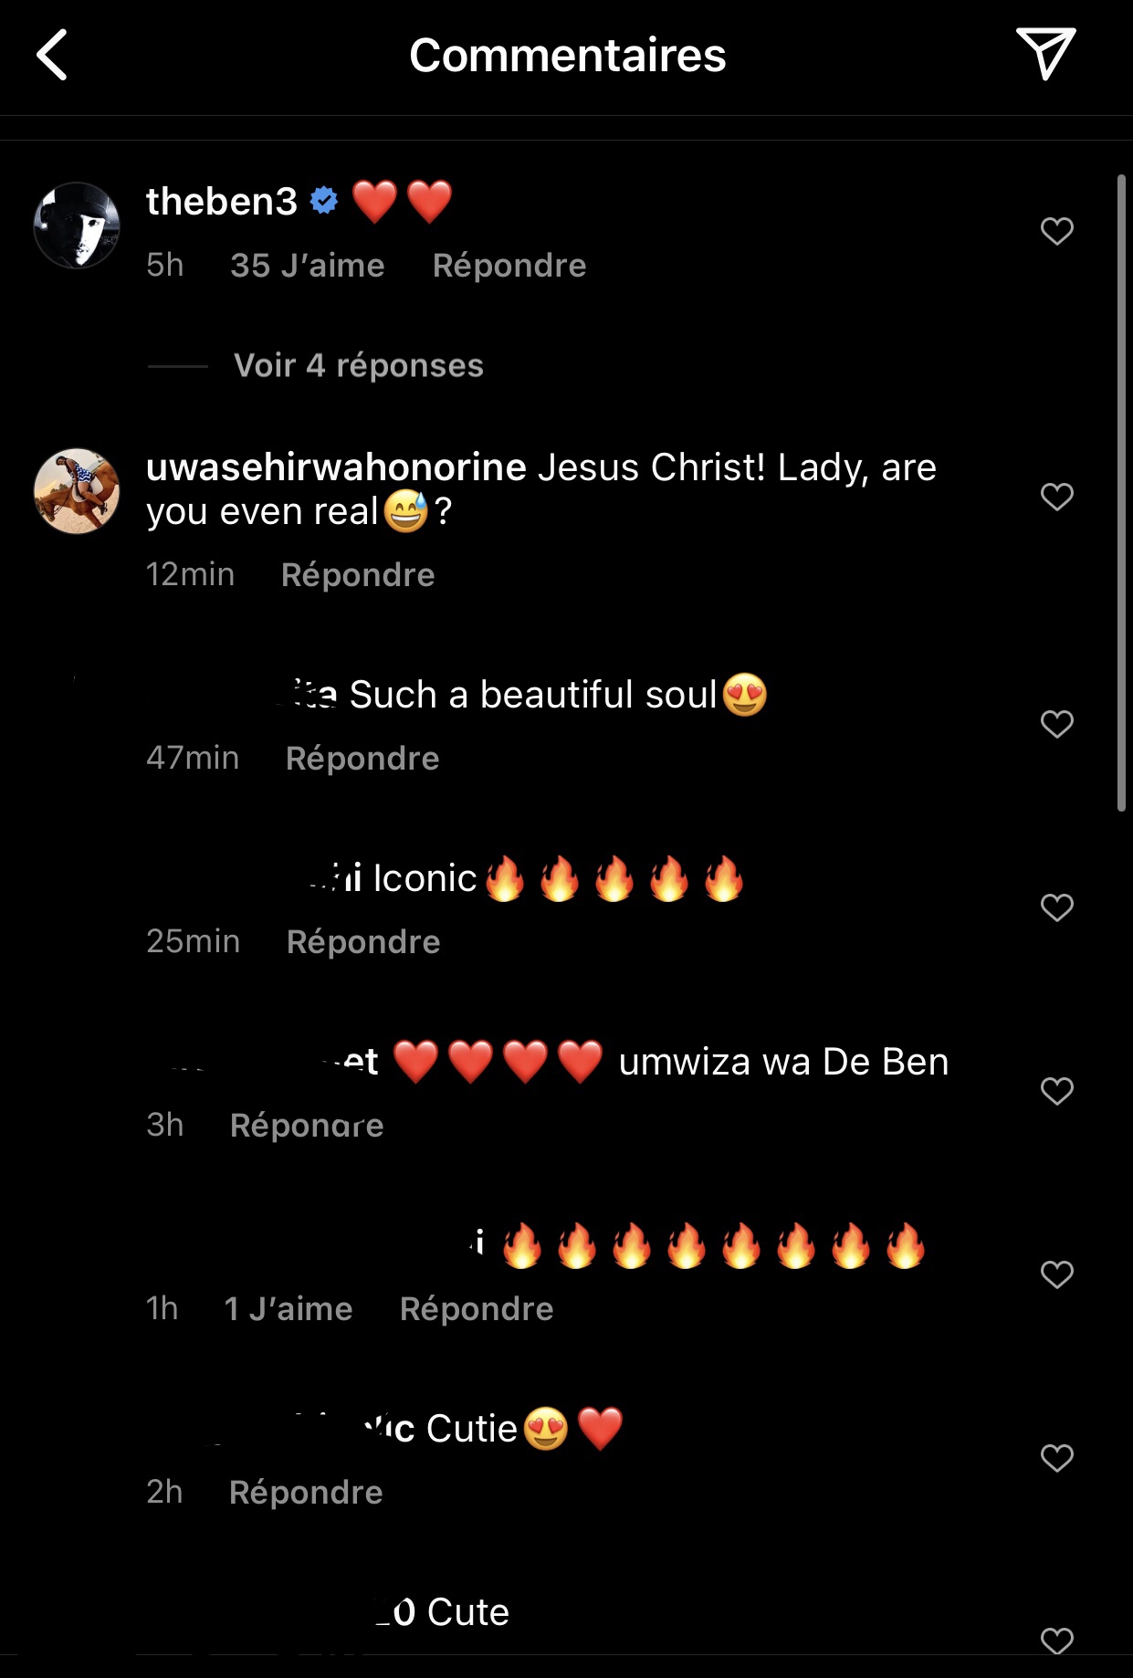Viewport: 1133px width, 1678px height.
Task: Like the 'Jesus Christ! Lady' comment
Action: click(1056, 497)
